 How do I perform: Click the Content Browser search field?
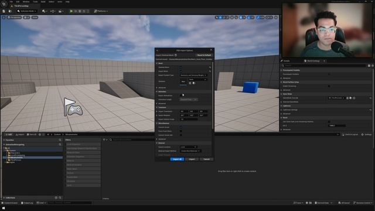click(132, 139)
